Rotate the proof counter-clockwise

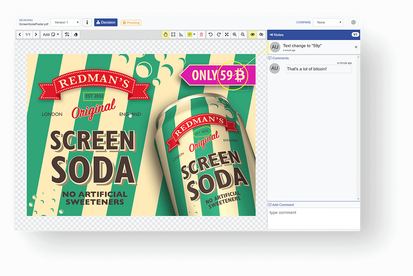(x=210, y=34)
